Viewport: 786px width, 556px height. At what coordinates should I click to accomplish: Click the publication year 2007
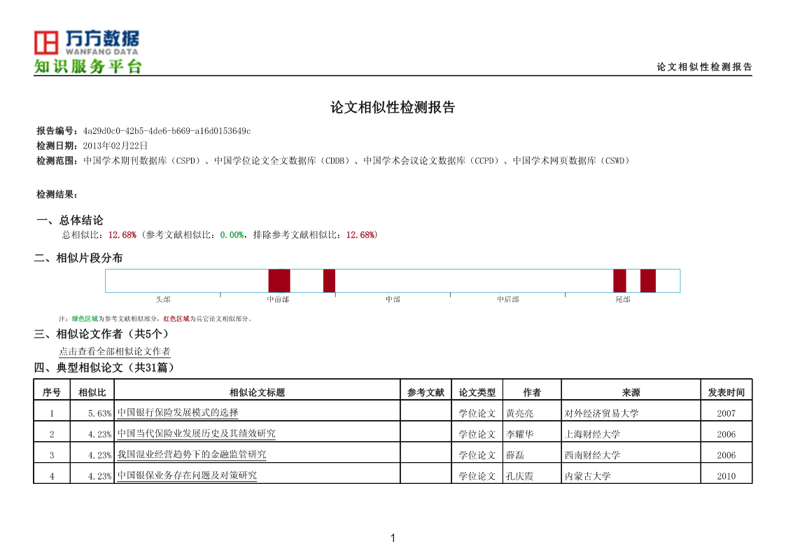click(727, 414)
